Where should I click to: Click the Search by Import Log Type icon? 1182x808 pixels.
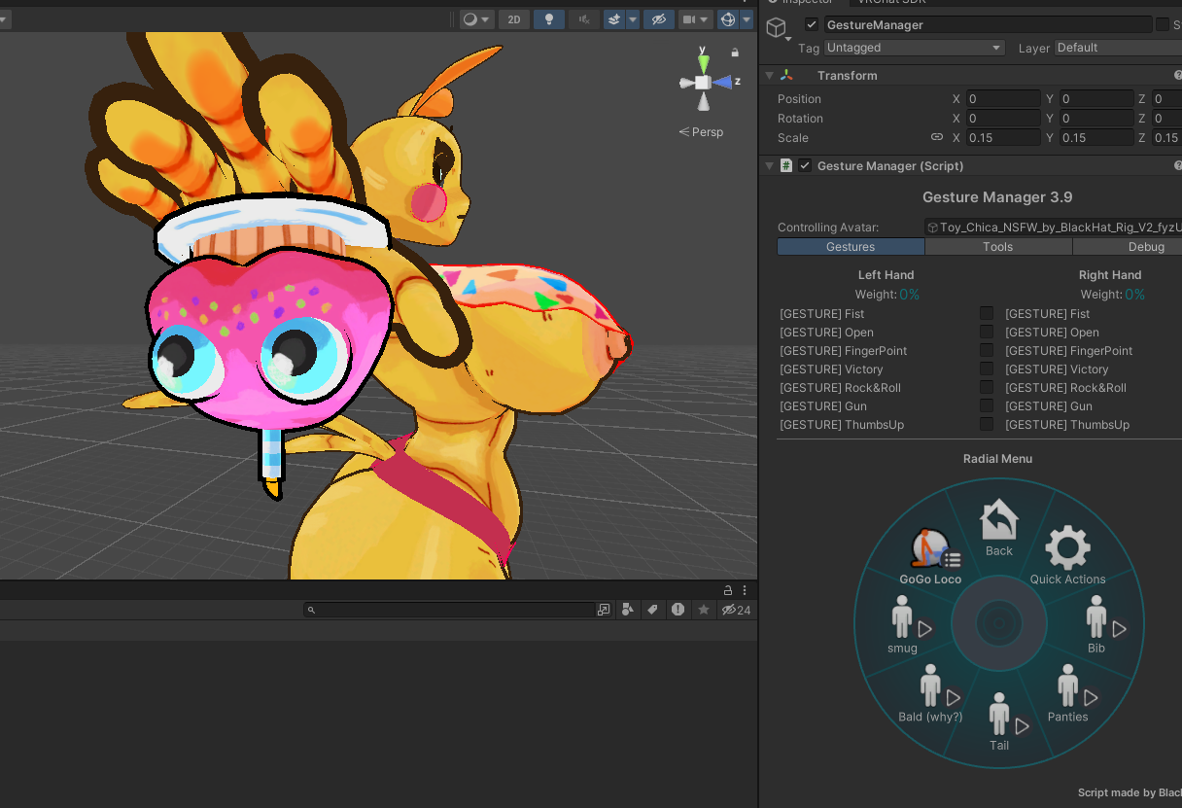coord(678,610)
